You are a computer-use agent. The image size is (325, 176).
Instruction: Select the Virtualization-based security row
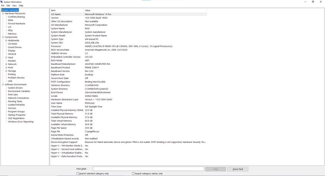(x=129, y=139)
